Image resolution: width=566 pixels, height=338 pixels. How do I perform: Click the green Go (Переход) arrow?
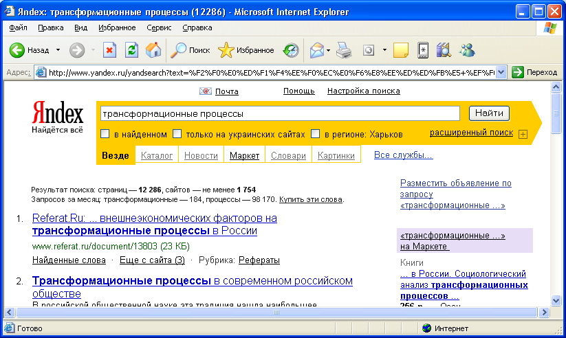pos(517,72)
